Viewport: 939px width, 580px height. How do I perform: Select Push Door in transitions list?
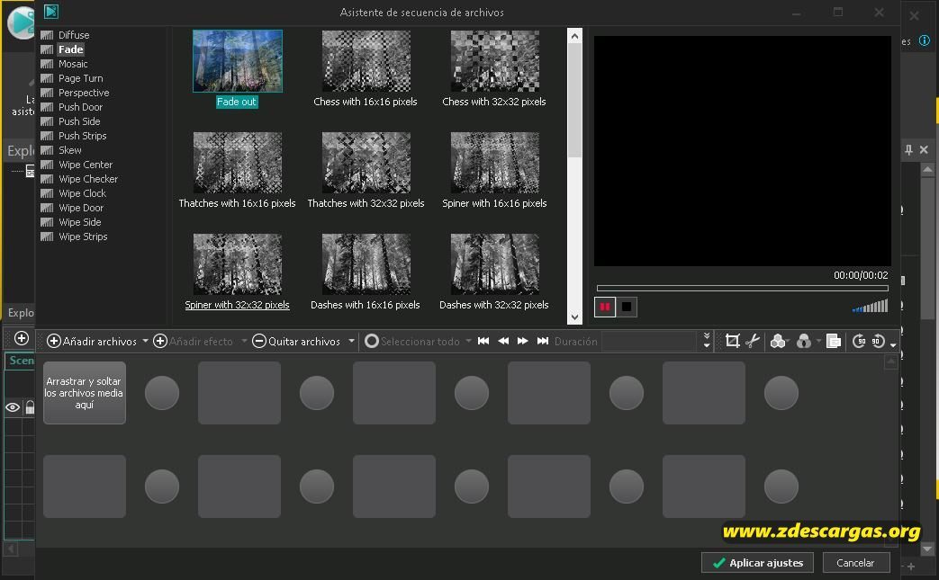click(80, 107)
